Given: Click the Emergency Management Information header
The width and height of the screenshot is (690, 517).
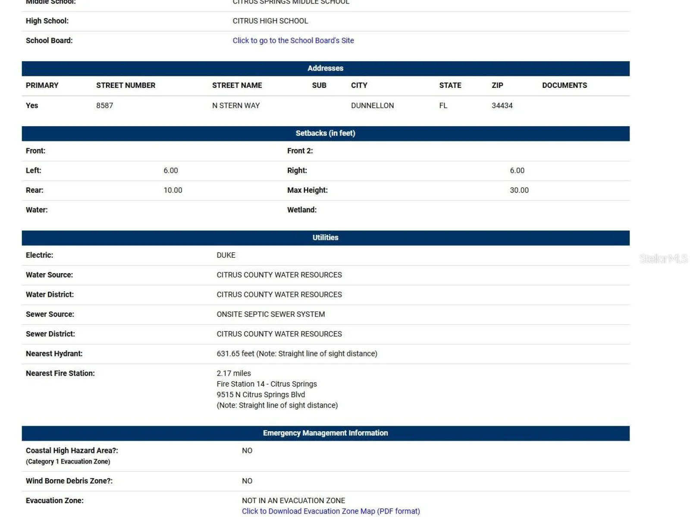Looking at the screenshot, I should point(326,433).
